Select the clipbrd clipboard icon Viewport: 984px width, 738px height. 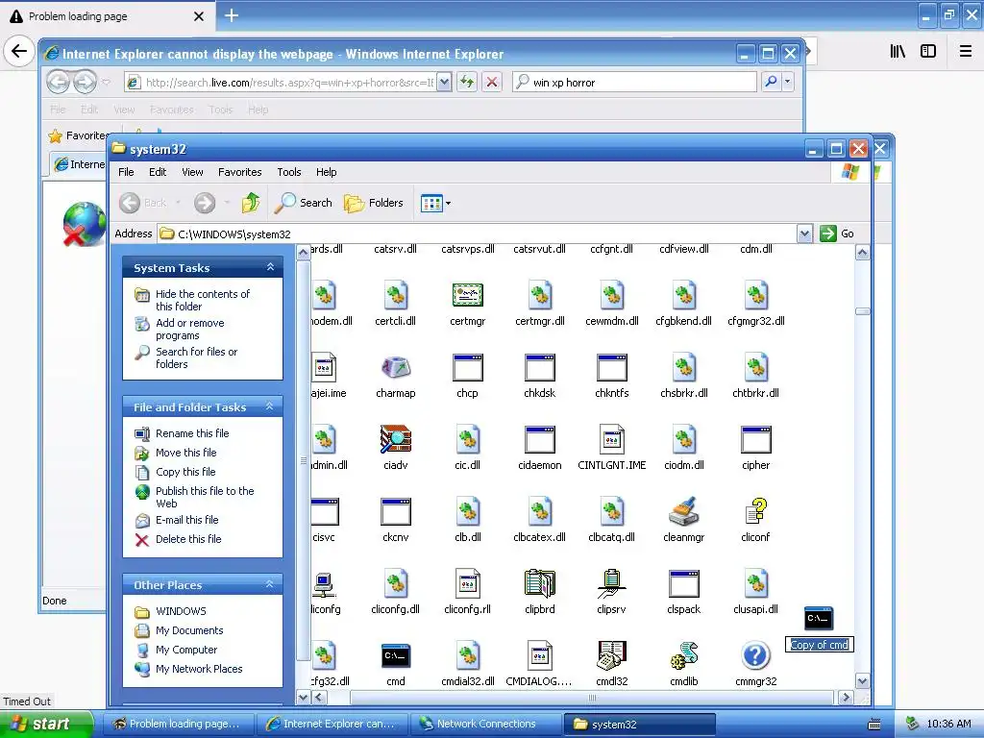(540, 583)
